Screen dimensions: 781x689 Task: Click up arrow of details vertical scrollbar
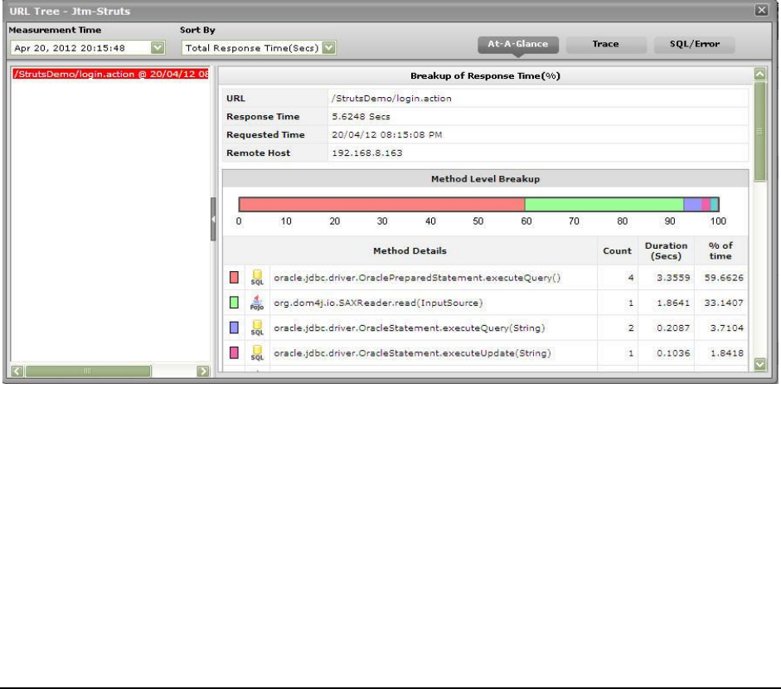759,75
